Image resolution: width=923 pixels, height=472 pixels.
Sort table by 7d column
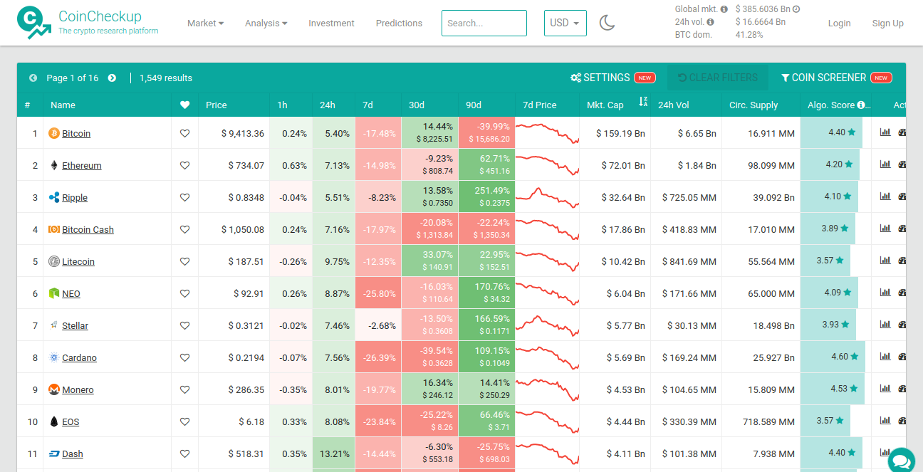367,105
